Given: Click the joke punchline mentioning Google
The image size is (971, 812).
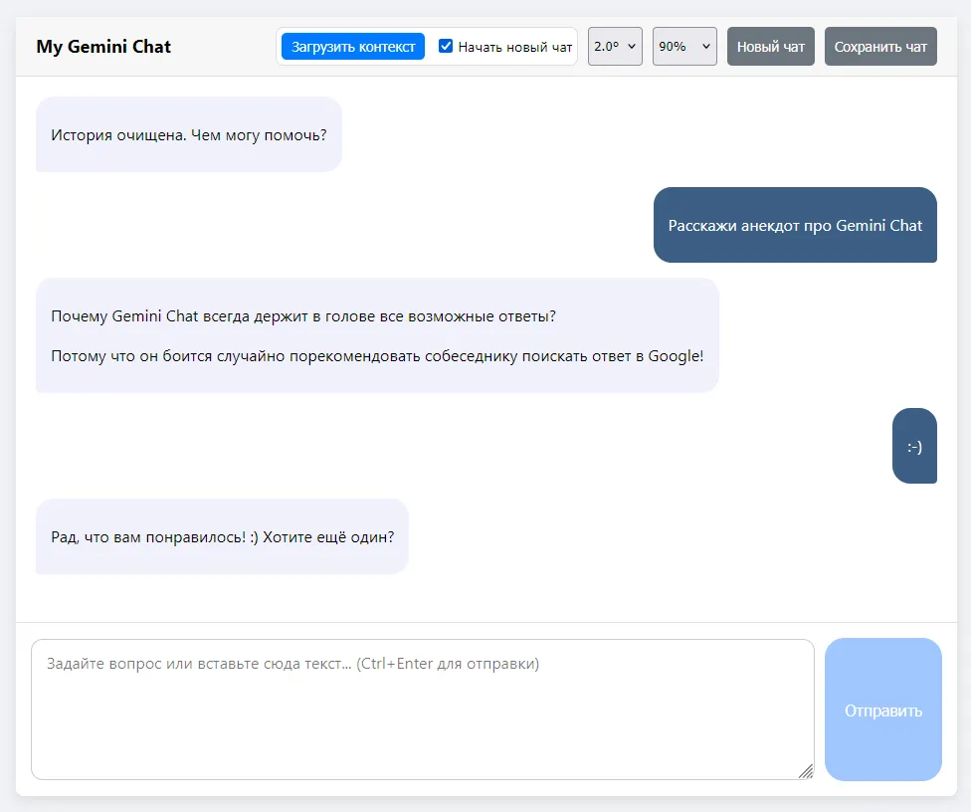Looking at the screenshot, I should click(x=377, y=355).
